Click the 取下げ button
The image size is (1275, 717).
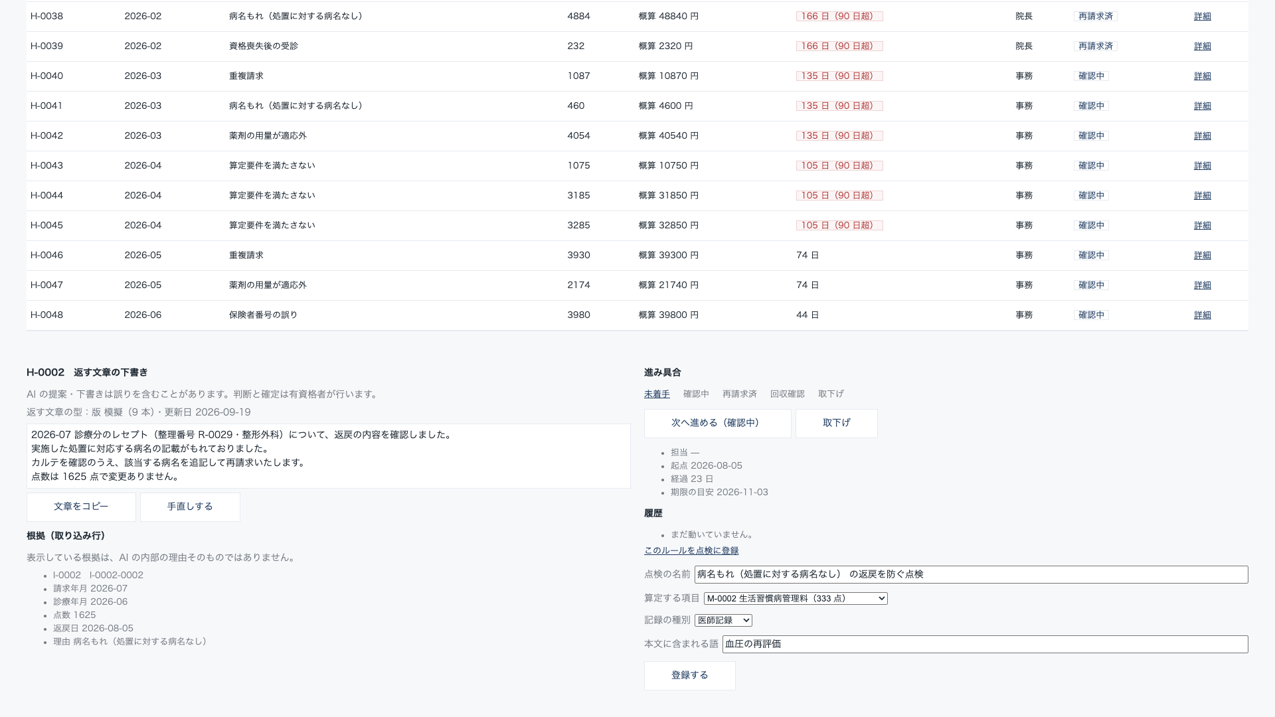click(x=836, y=423)
